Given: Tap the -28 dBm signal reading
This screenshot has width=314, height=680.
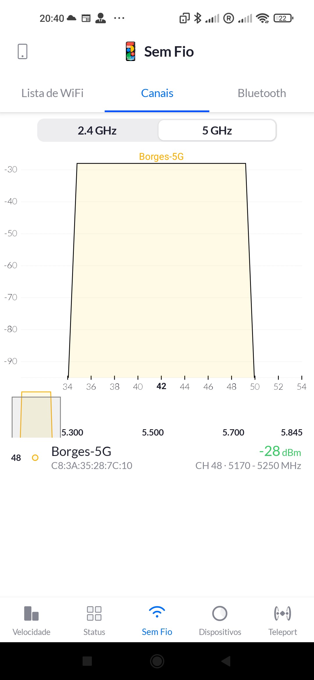Looking at the screenshot, I should [x=280, y=451].
